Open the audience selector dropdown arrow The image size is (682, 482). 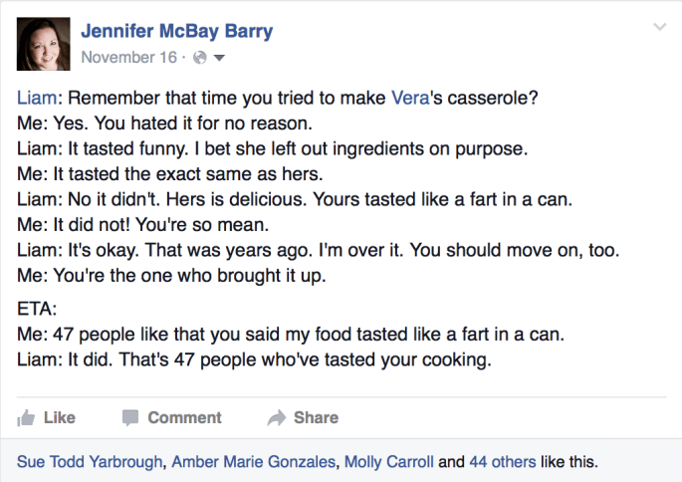(219, 58)
